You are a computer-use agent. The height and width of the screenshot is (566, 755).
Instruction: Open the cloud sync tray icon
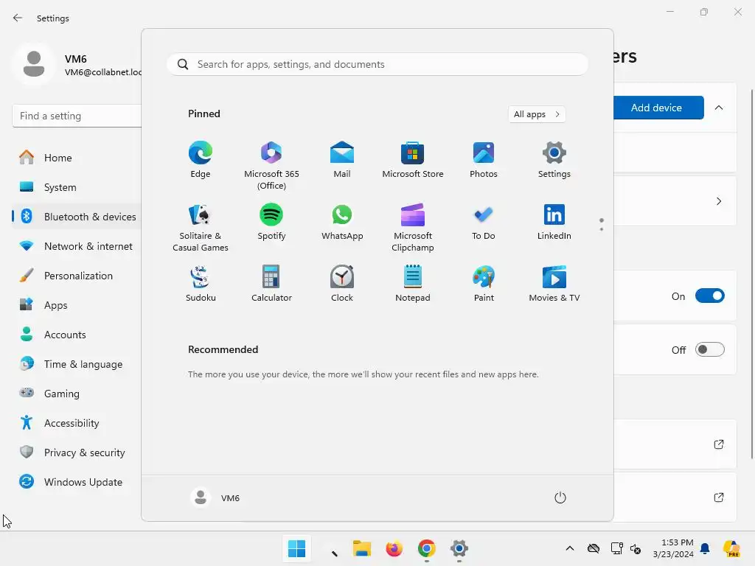(x=594, y=548)
